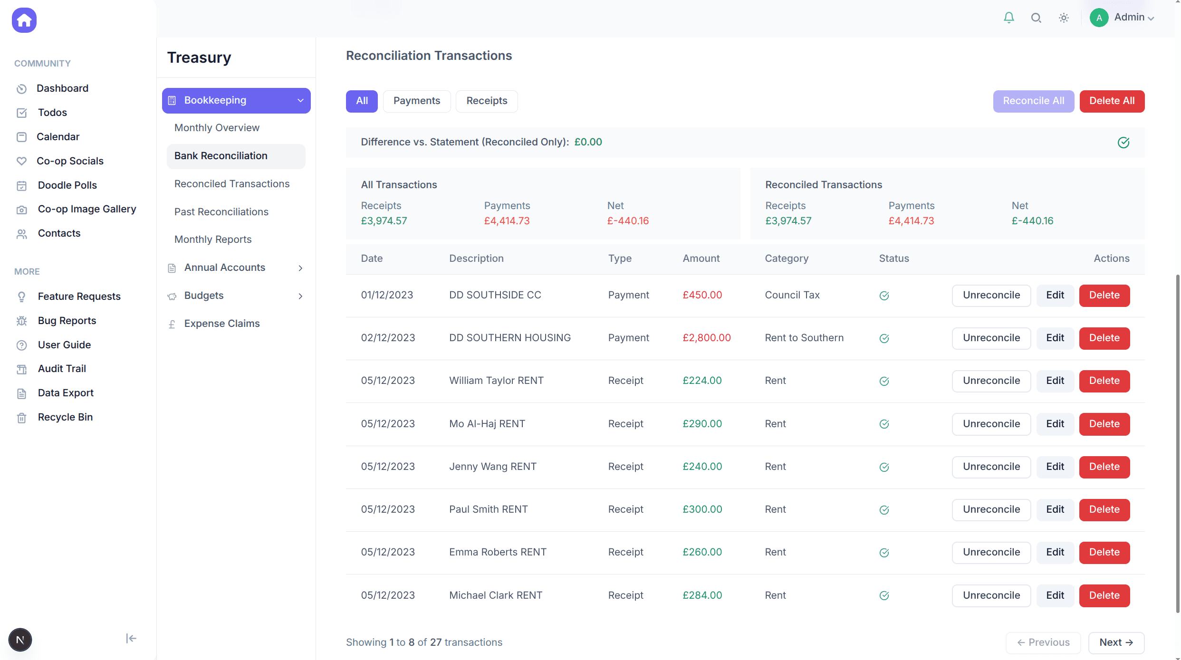Open the home icon in top-left corner
This screenshot has height=660, width=1181.
pos(23,20)
